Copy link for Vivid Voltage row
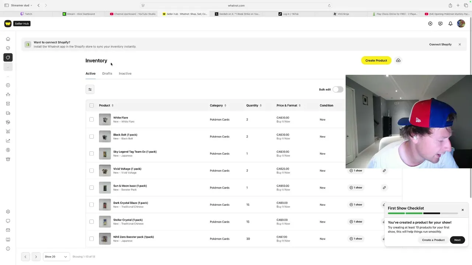472x265 pixels. 384,171
